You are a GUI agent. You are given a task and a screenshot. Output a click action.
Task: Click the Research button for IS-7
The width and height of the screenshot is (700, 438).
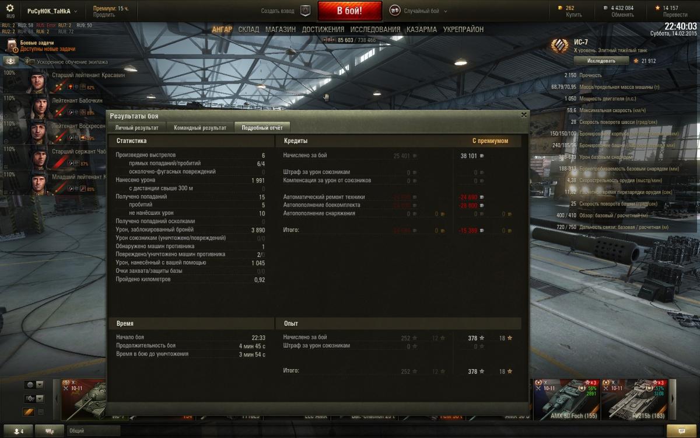tap(601, 60)
